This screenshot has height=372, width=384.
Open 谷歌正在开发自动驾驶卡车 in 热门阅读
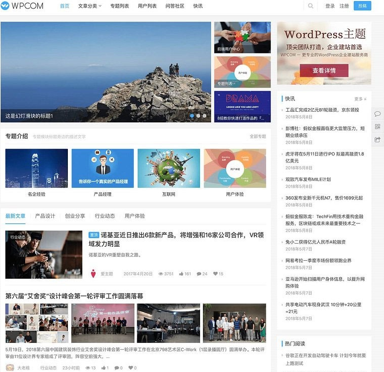pyautogui.click(x=326, y=359)
